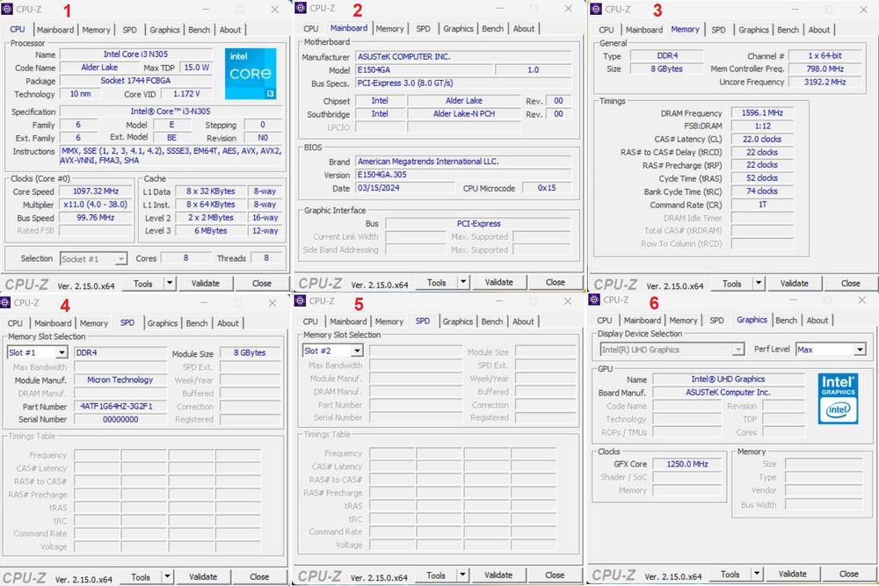Click the Module Manuf. value Micron Technology

(x=120, y=380)
